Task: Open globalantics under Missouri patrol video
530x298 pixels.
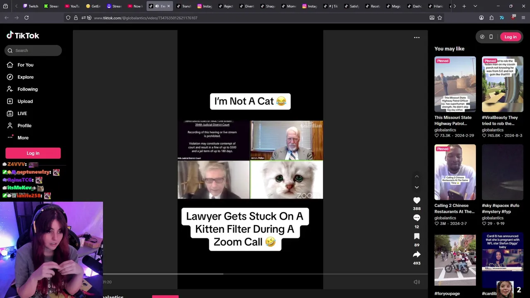Action: pyautogui.click(x=445, y=130)
